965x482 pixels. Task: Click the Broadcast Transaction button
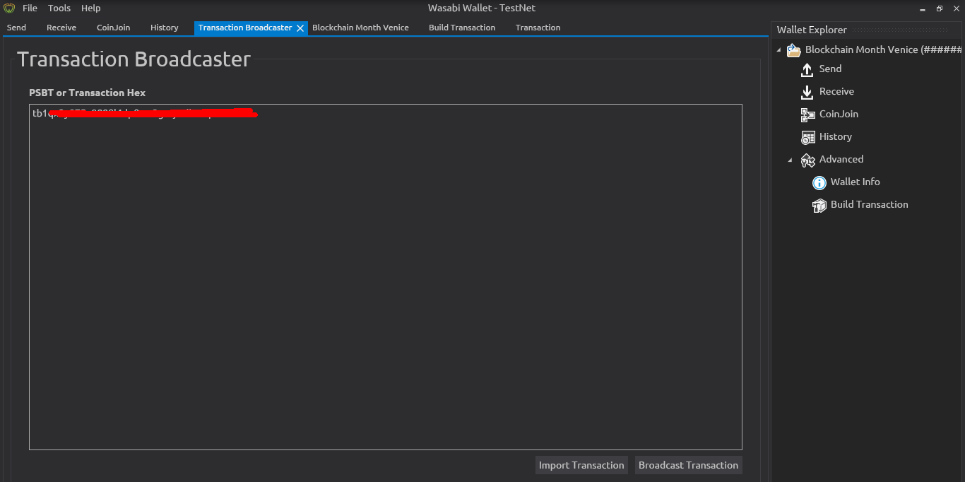pyautogui.click(x=688, y=465)
